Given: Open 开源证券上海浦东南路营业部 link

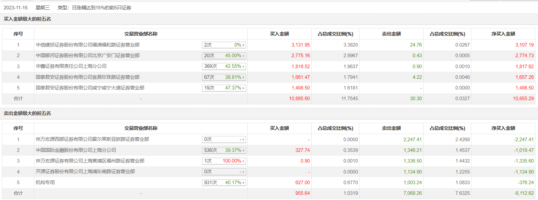Looking at the screenshot, I should tap(85, 172).
